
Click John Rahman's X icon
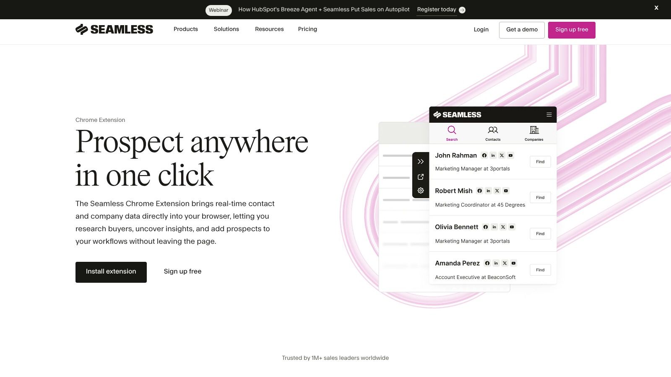(x=502, y=155)
